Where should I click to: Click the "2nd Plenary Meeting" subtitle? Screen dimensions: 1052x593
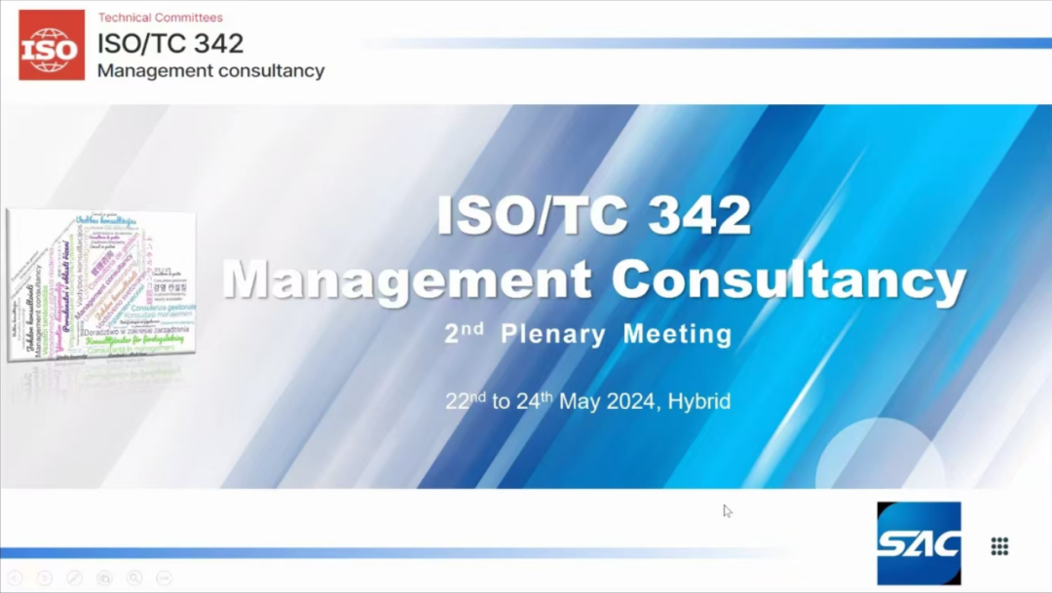point(587,334)
